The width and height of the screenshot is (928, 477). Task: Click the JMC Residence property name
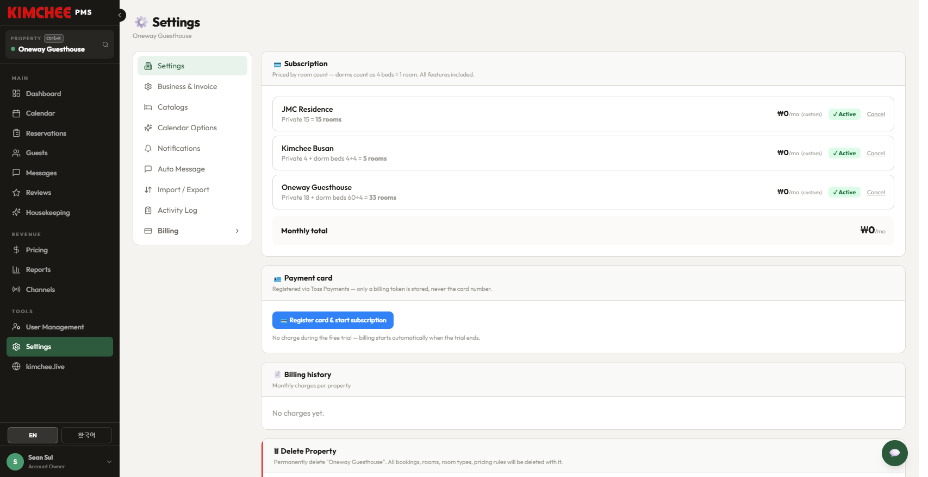(x=307, y=109)
